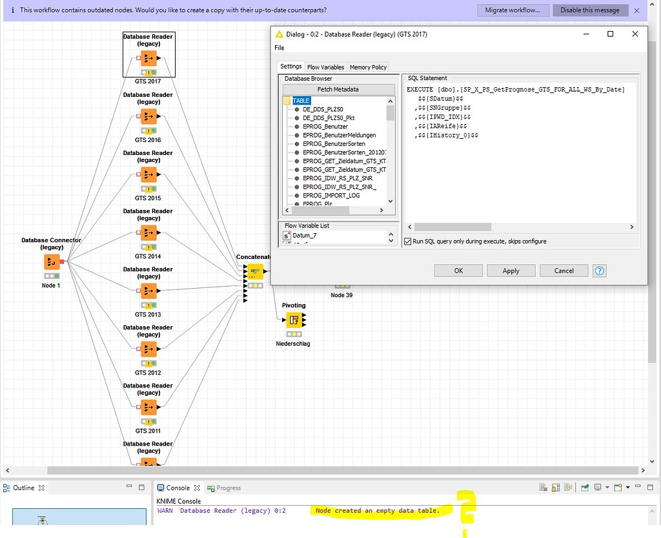This screenshot has width=661, height=538.
Task: Open the File menu in the dialog
Action: (279, 47)
